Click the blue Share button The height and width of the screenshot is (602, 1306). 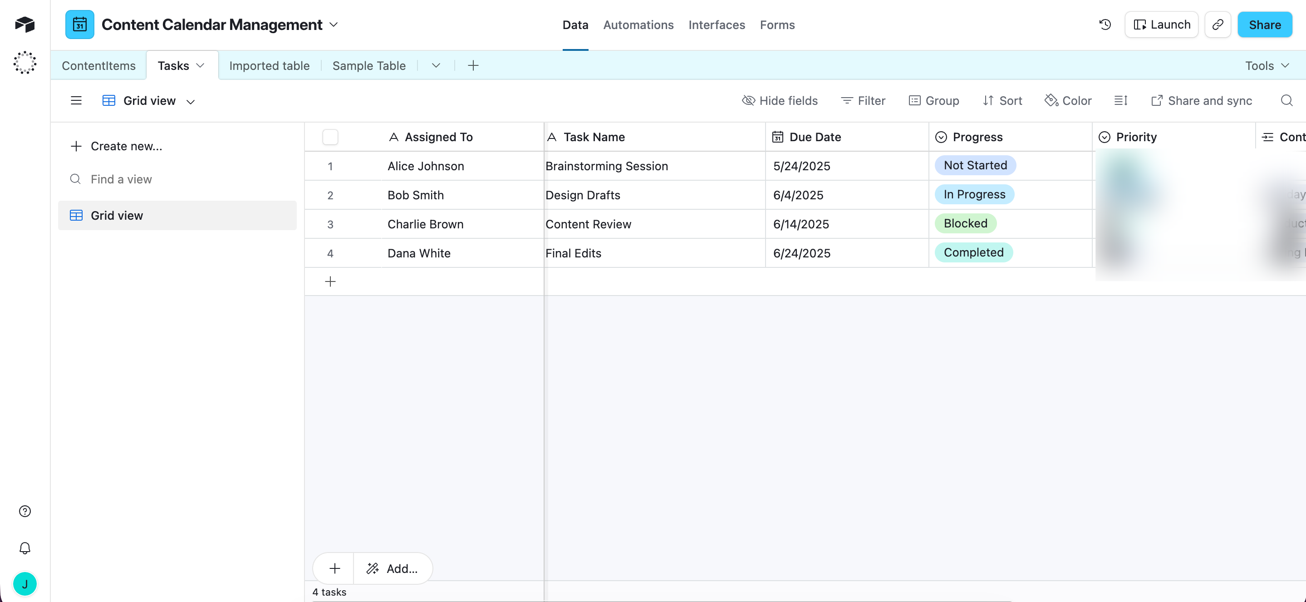pyautogui.click(x=1264, y=25)
